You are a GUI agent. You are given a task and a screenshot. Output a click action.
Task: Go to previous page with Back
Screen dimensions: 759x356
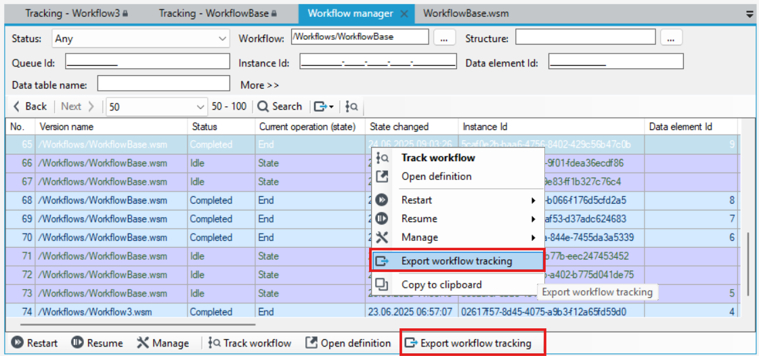click(30, 106)
